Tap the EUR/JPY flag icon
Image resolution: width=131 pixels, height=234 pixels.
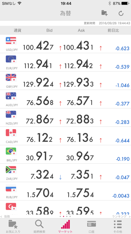(x=11, y=59)
